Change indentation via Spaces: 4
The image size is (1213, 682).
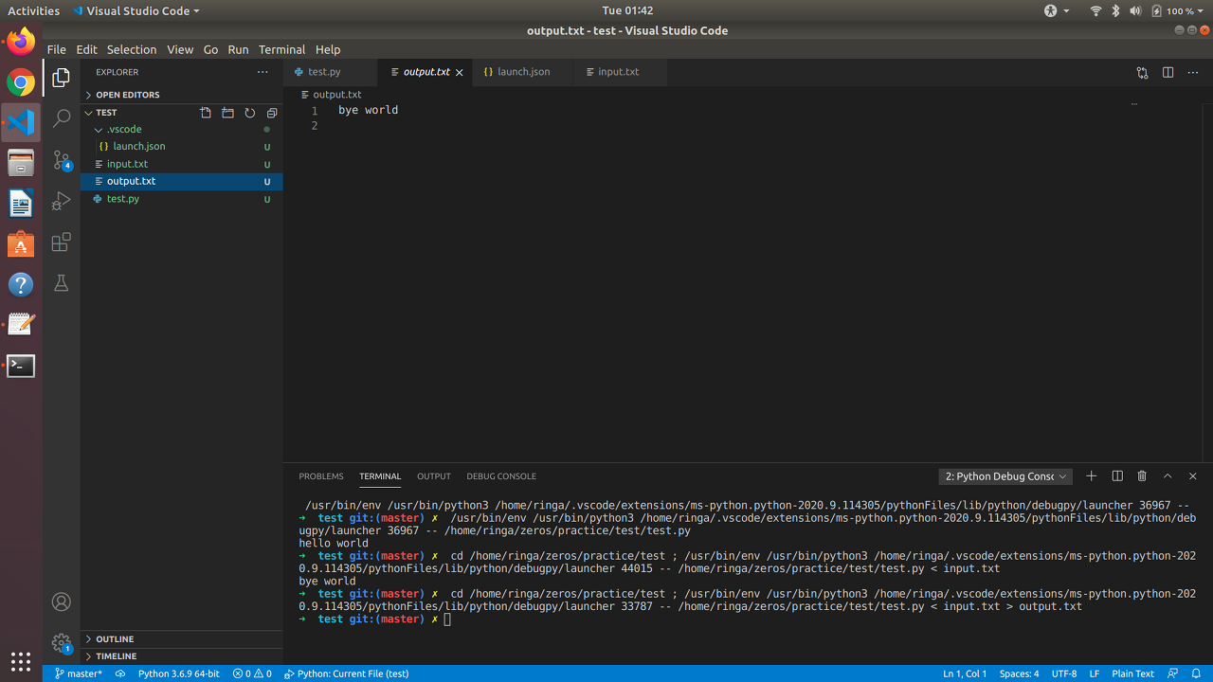[x=1020, y=673]
